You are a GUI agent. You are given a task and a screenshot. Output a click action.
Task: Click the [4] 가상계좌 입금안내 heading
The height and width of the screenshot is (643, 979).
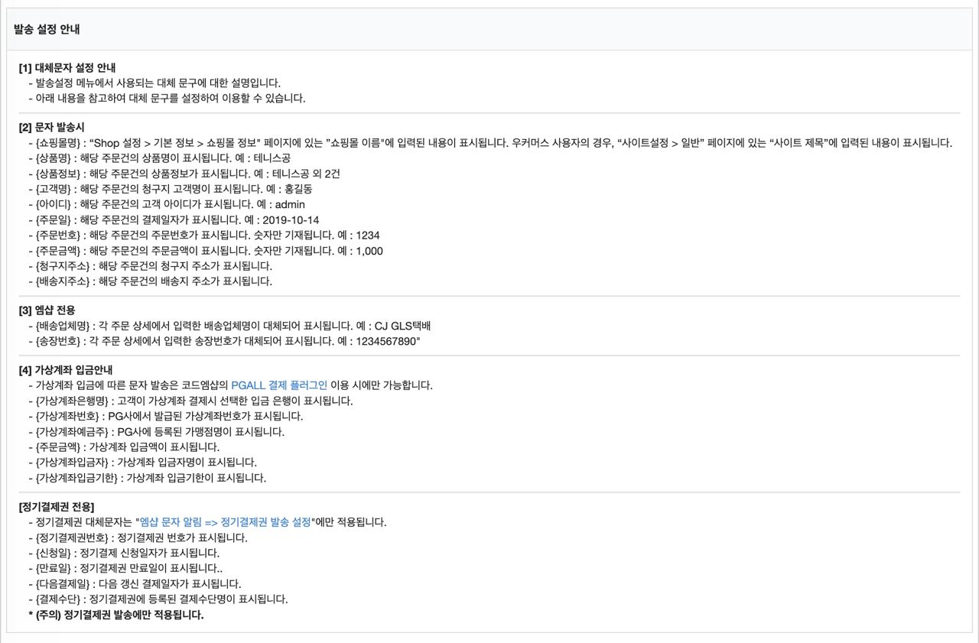[66, 371]
